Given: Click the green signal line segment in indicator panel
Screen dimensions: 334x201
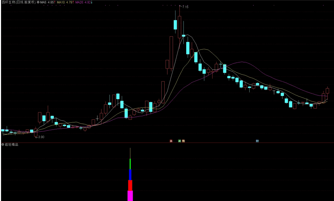Looking at the screenshot, I should 130,164.
